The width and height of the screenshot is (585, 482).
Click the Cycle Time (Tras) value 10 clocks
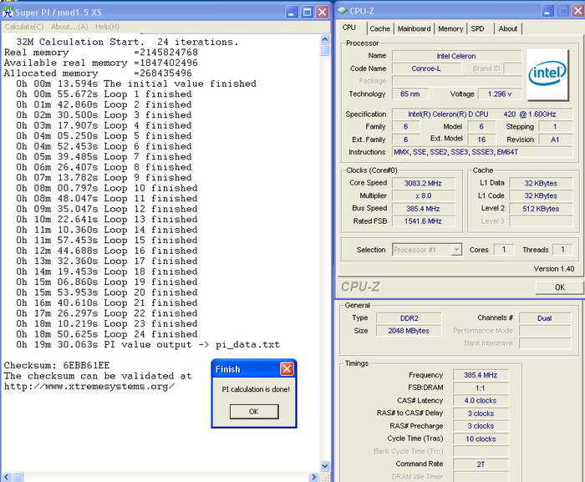481,439
